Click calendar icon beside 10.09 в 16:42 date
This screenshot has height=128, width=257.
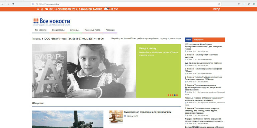click(185, 51)
